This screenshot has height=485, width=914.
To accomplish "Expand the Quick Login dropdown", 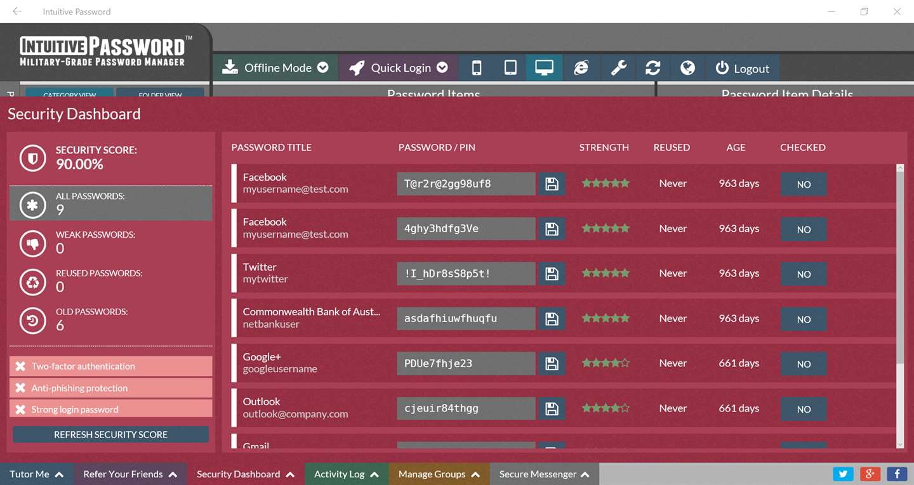I will (442, 68).
